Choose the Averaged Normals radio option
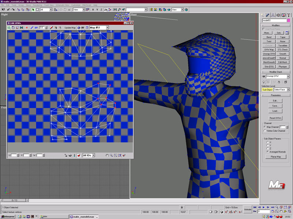 pyautogui.click(x=267, y=151)
